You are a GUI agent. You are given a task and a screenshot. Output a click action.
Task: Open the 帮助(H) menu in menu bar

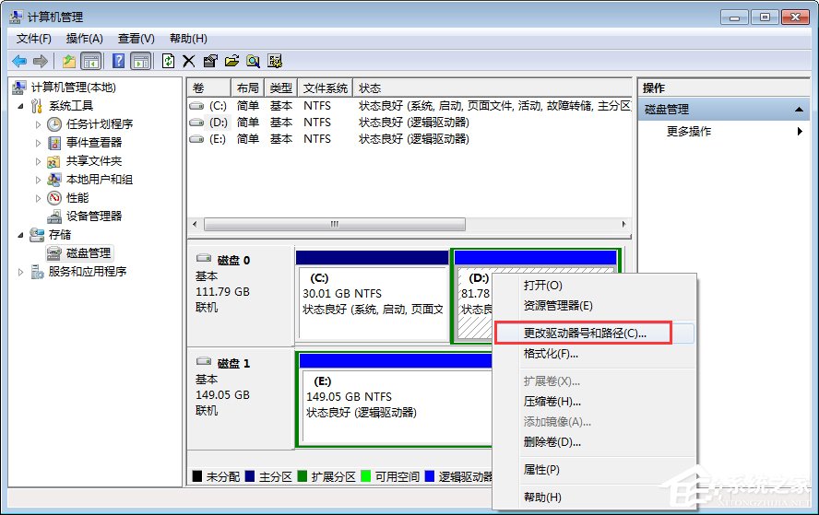188,39
